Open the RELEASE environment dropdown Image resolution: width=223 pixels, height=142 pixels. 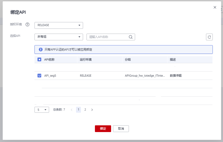[59, 25]
